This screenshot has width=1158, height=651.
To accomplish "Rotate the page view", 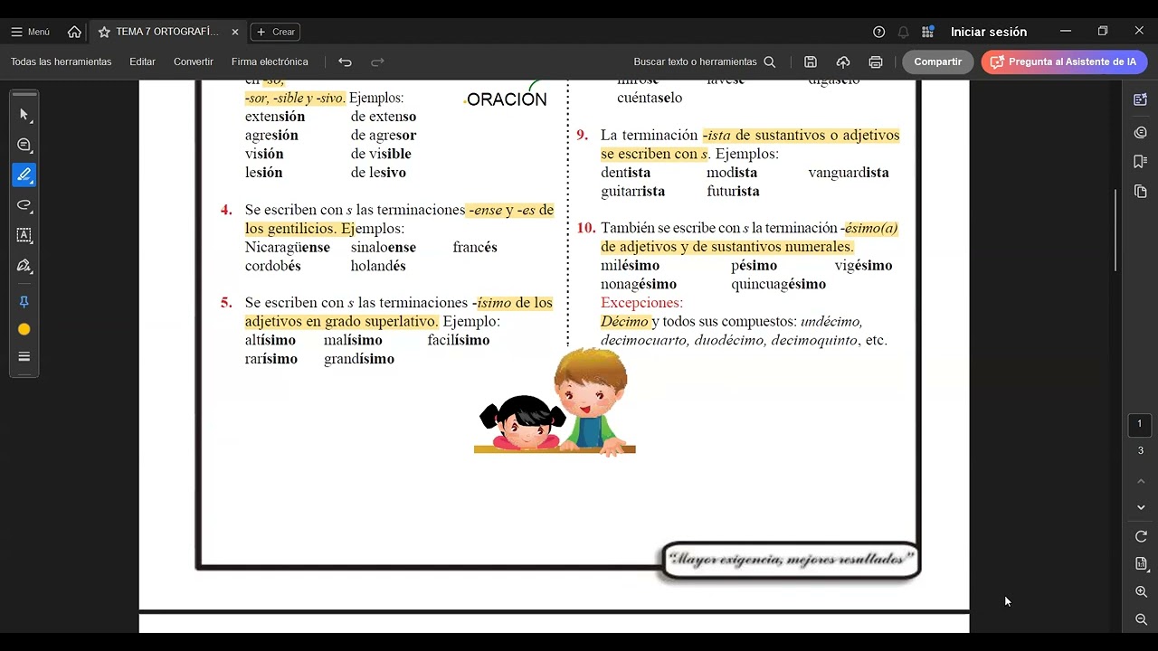I will point(1141,536).
